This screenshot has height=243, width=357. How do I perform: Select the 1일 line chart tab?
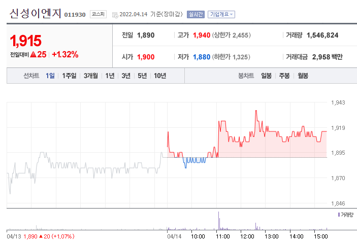point(50,76)
